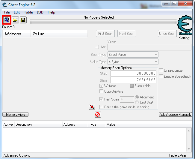195x159 pixels.
Task: Click the cheat table Address column header
Action: 75,124
